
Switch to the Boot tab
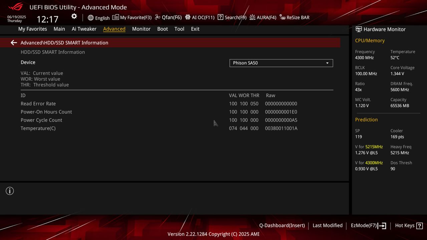coord(162,29)
